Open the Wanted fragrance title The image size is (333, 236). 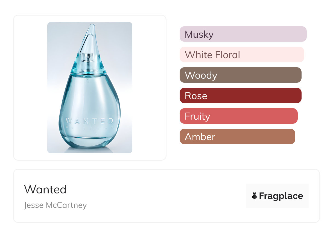45,189
